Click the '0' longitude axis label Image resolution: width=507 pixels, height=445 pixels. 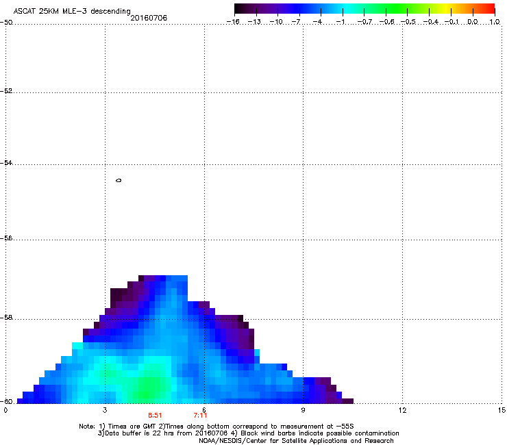click(x=5, y=410)
